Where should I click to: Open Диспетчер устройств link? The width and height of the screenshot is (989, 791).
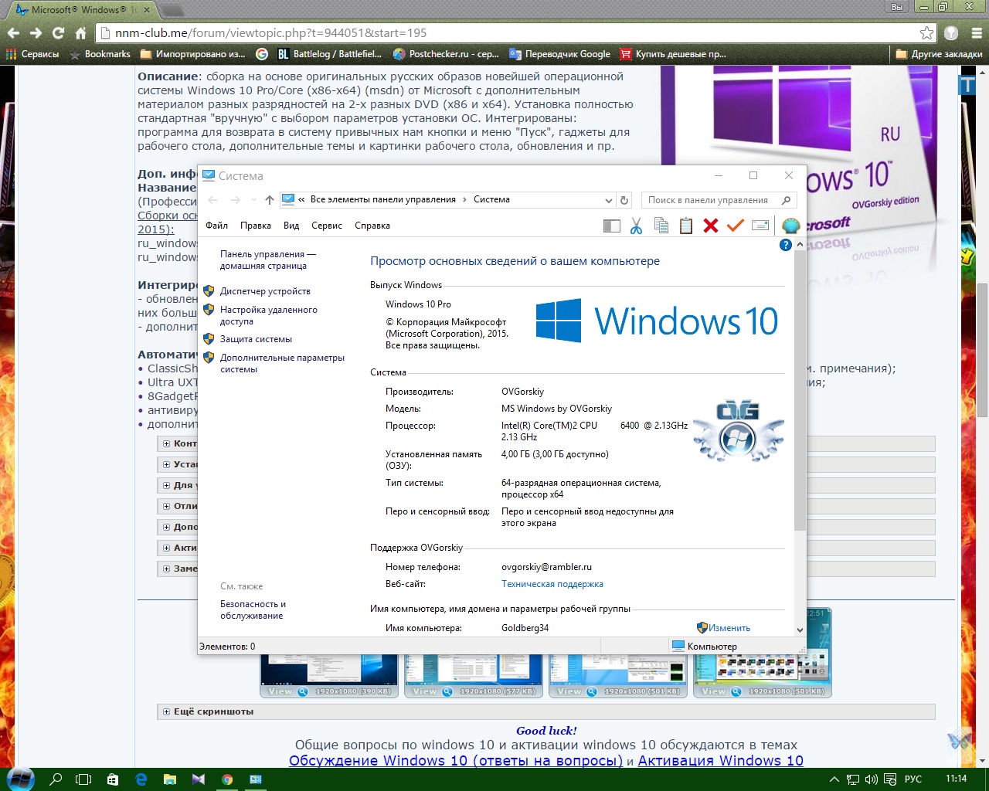pyautogui.click(x=265, y=291)
